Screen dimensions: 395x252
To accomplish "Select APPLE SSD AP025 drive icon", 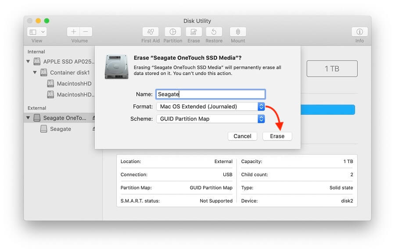I will tap(37, 61).
